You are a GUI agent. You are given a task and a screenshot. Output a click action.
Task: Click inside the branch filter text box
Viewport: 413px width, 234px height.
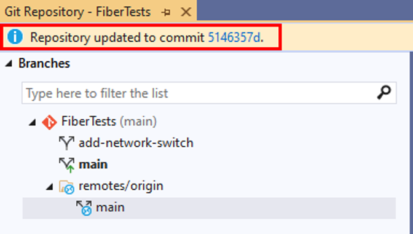pos(209,93)
